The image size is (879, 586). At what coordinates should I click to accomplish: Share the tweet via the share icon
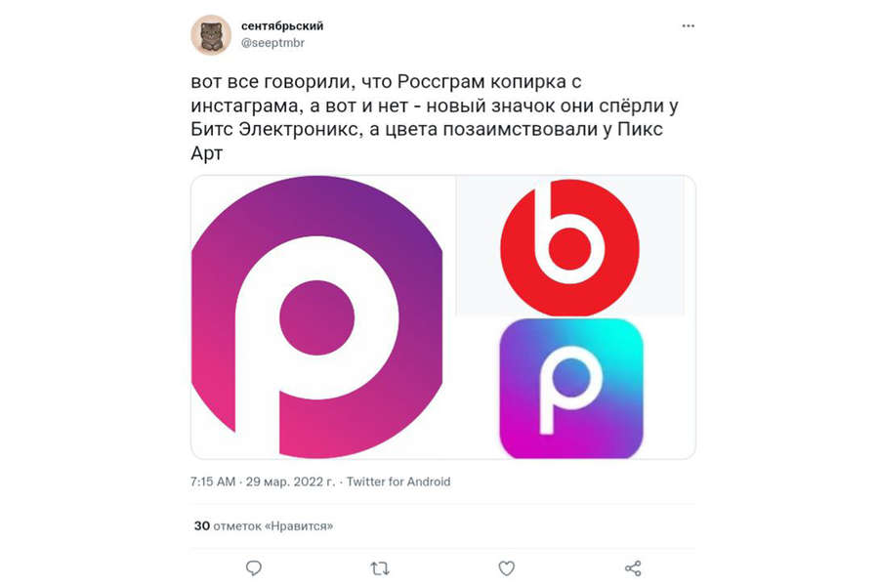tap(633, 568)
